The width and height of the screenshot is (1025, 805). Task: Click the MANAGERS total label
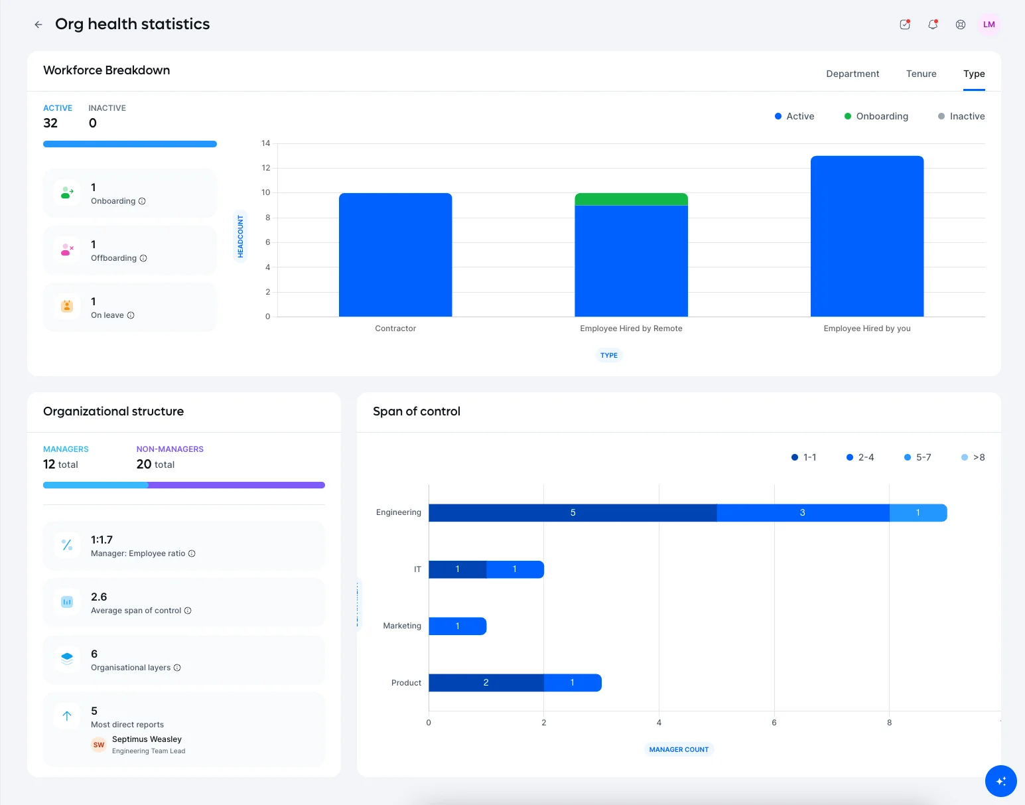pos(66,449)
